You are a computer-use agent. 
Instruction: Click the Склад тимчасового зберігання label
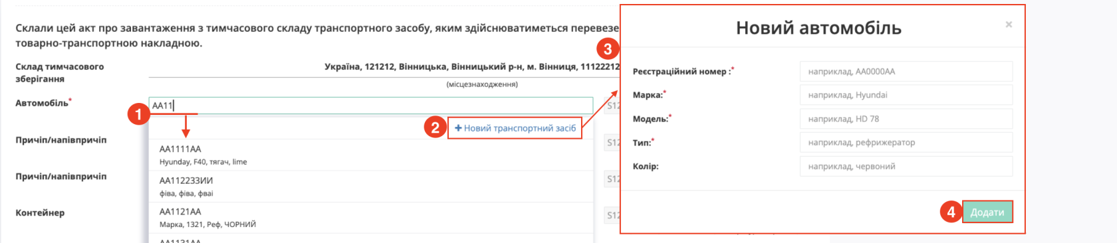pos(59,72)
